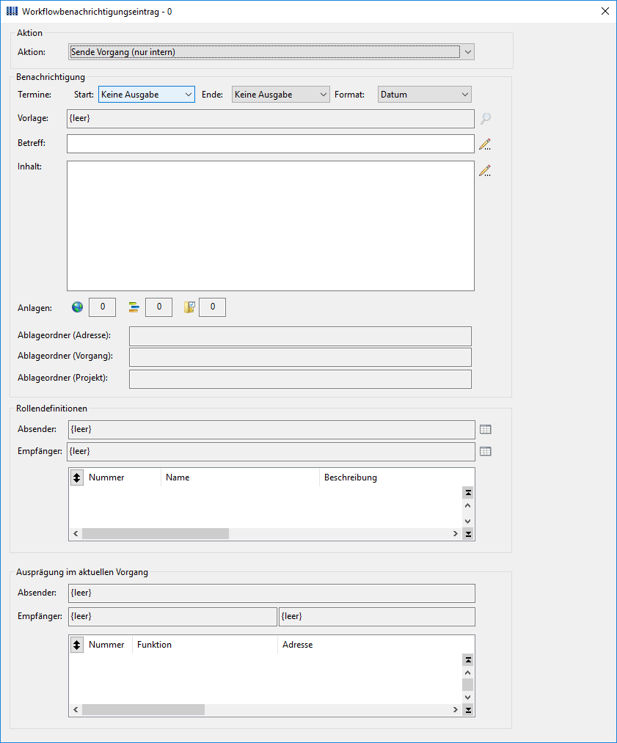Jump to bottom in Ausprägung table scrollbar
617x743 pixels.
pyautogui.click(x=468, y=710)
